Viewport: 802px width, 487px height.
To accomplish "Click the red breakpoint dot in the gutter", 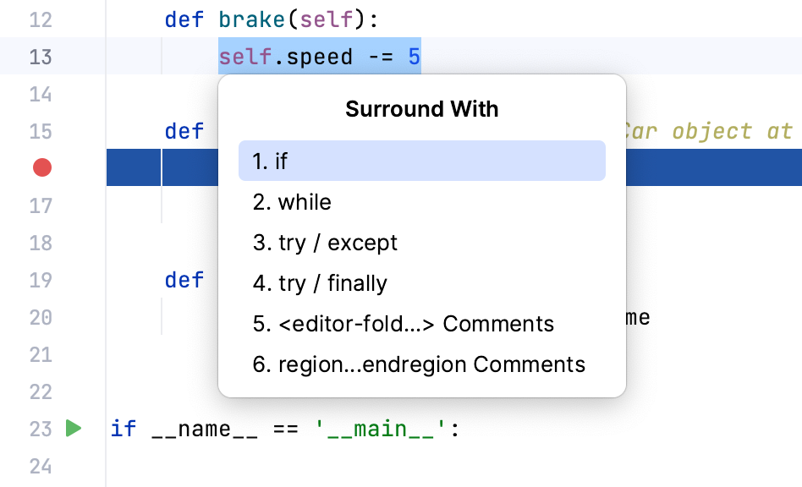I will 41,167.
